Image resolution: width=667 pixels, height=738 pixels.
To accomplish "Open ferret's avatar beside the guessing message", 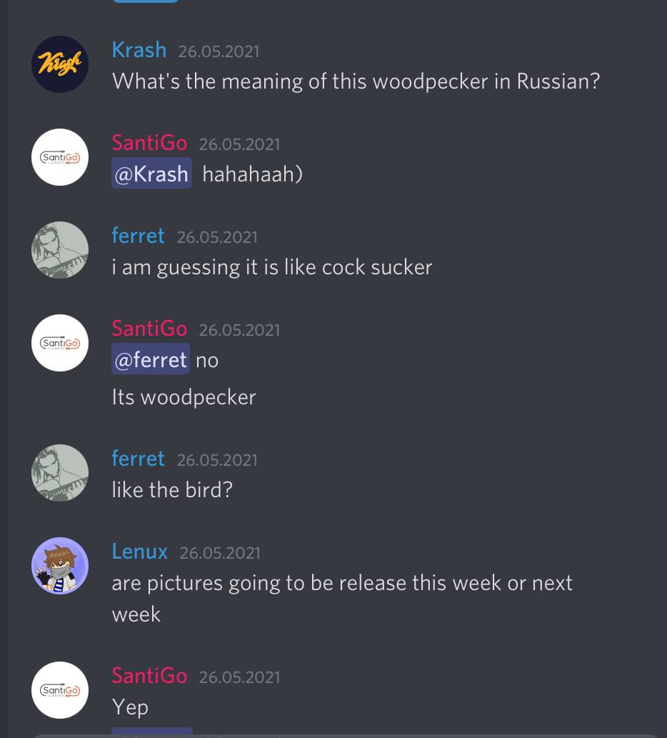I will point(60,250).
